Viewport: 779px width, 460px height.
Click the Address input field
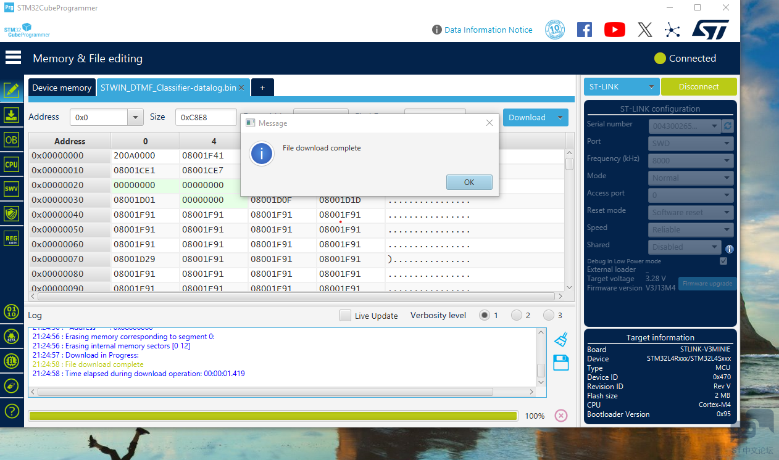click(x=99, y=117)
